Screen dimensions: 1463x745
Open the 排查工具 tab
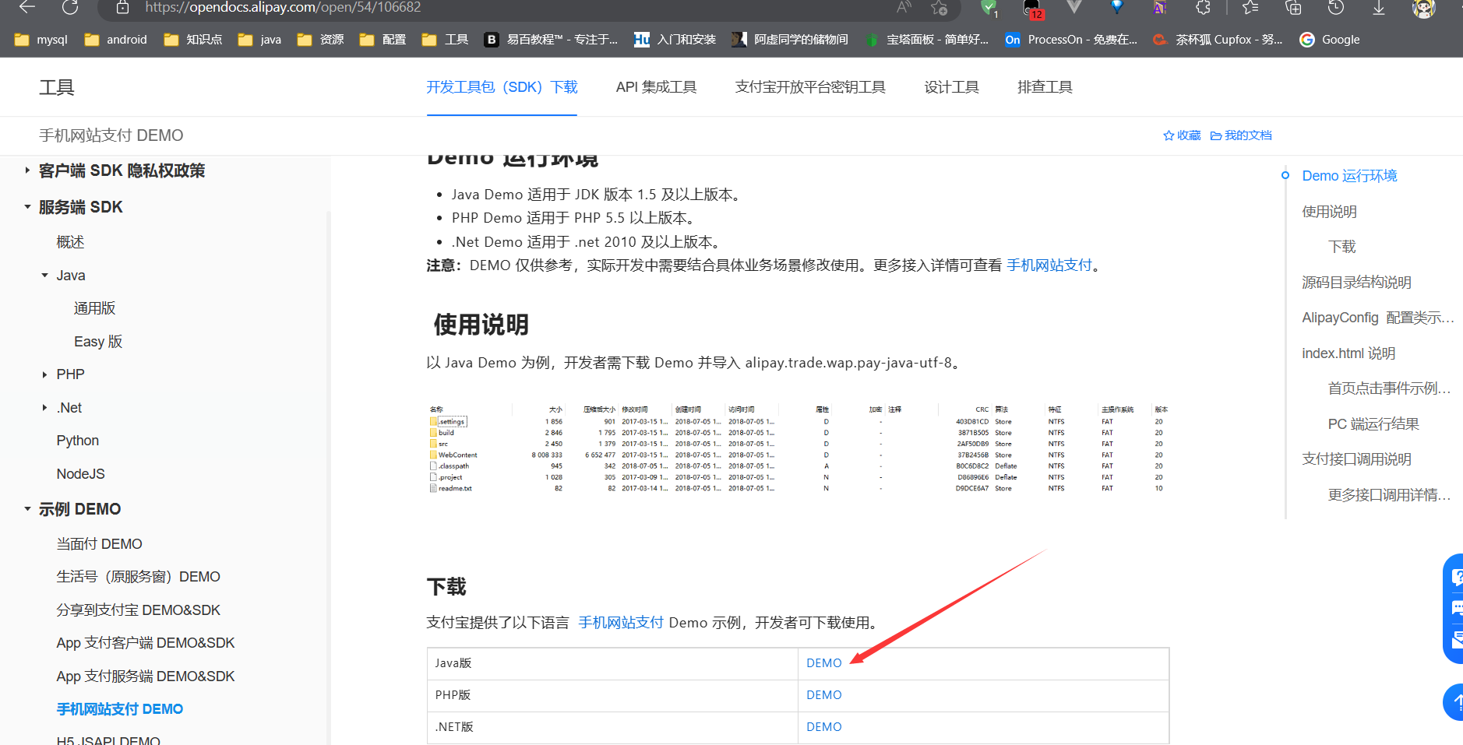(x=1045, y=87)
